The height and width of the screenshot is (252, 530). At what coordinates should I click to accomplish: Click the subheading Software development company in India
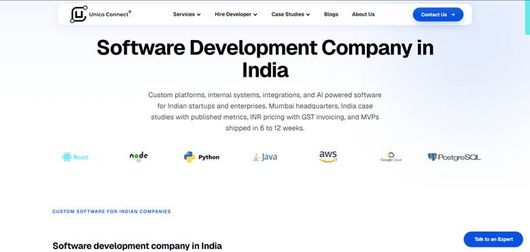pos(137,246)
